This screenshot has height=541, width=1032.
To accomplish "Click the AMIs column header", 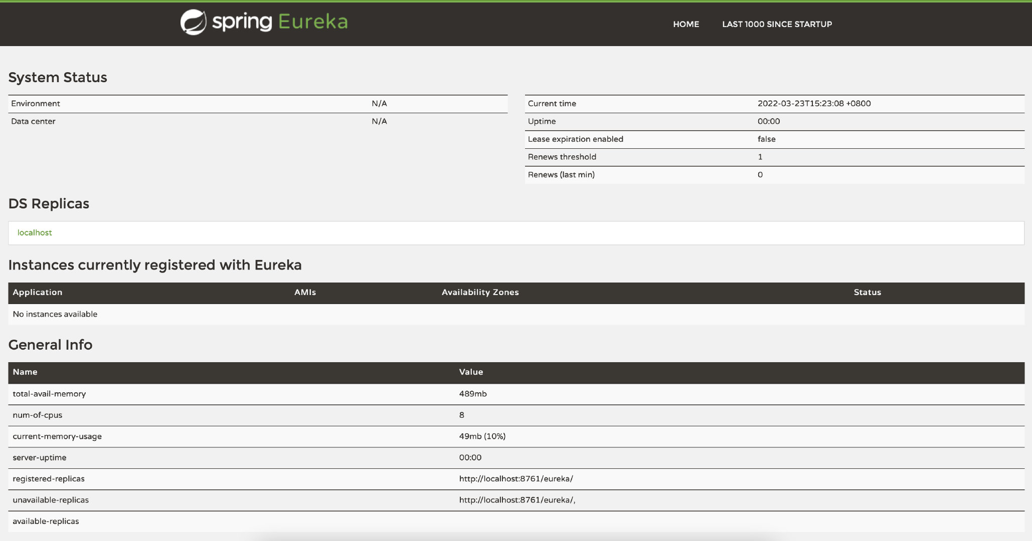I will [x=305, y=293].
